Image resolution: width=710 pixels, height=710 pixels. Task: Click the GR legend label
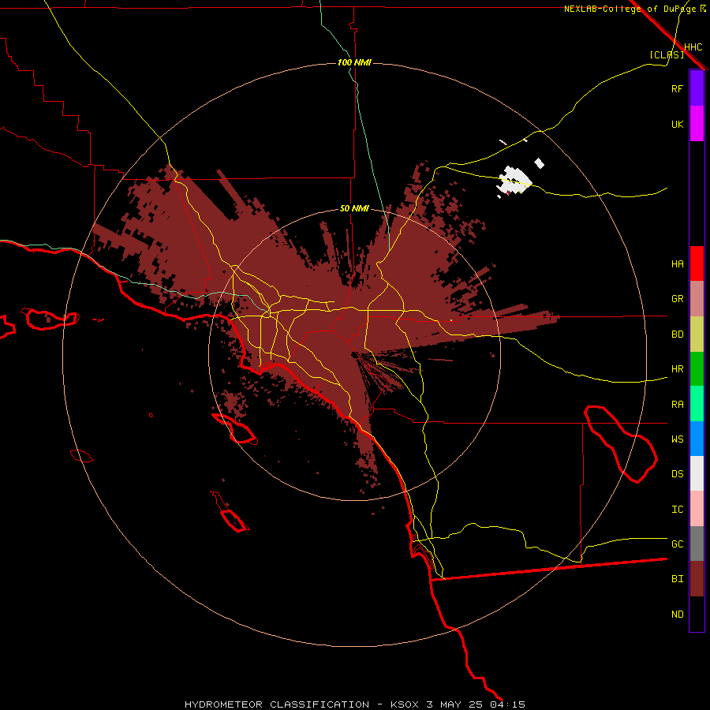click(677, 299)
